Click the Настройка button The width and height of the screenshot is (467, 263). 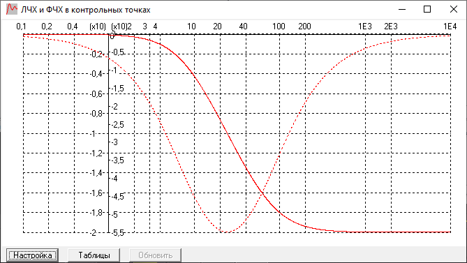click(33, 255)
